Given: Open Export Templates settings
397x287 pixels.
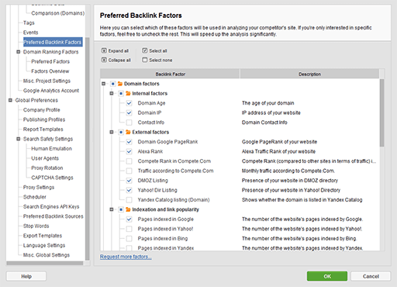Looking at the screenshot, I should click(43, 236).
